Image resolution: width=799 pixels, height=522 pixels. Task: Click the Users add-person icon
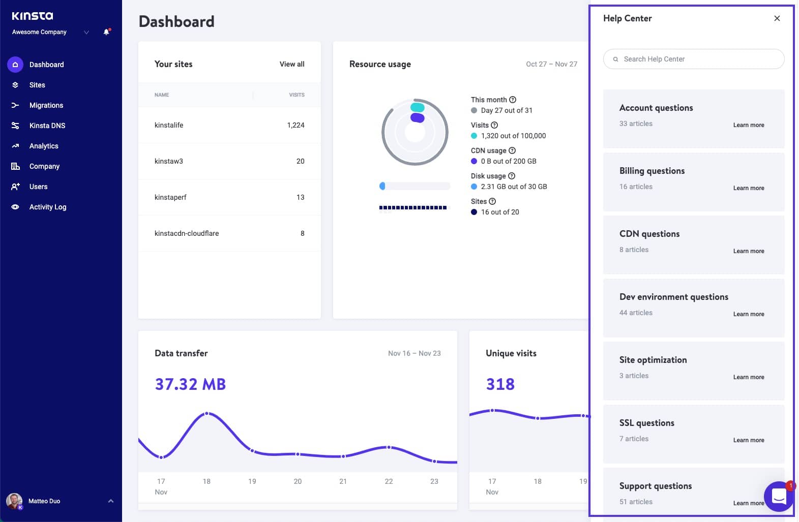tap(15, 187)
